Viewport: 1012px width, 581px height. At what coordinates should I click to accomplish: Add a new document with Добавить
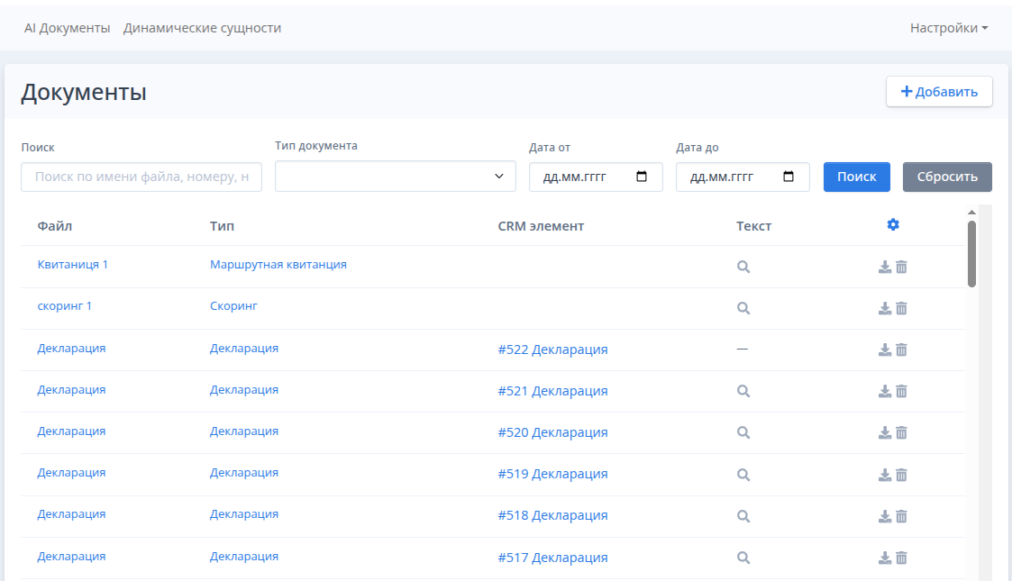pyautogui.click(x=939, y=92)
